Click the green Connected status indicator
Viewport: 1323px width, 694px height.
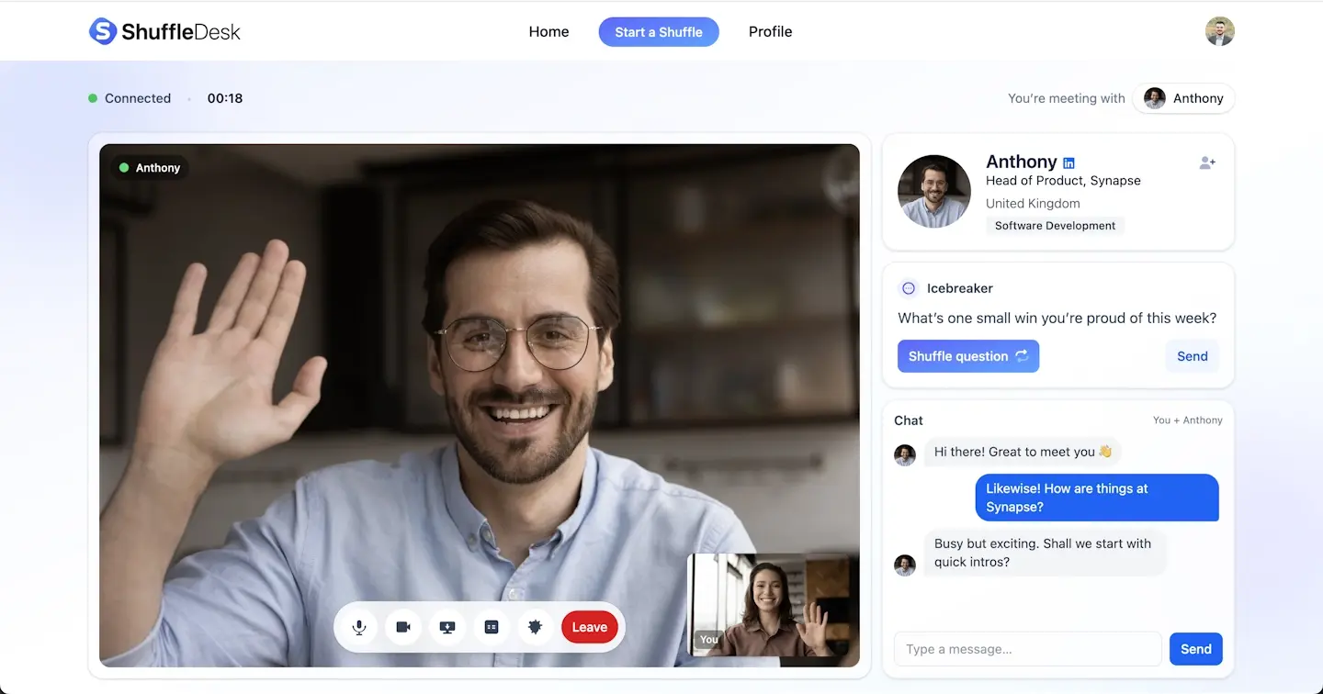click(x=92, y=98)
